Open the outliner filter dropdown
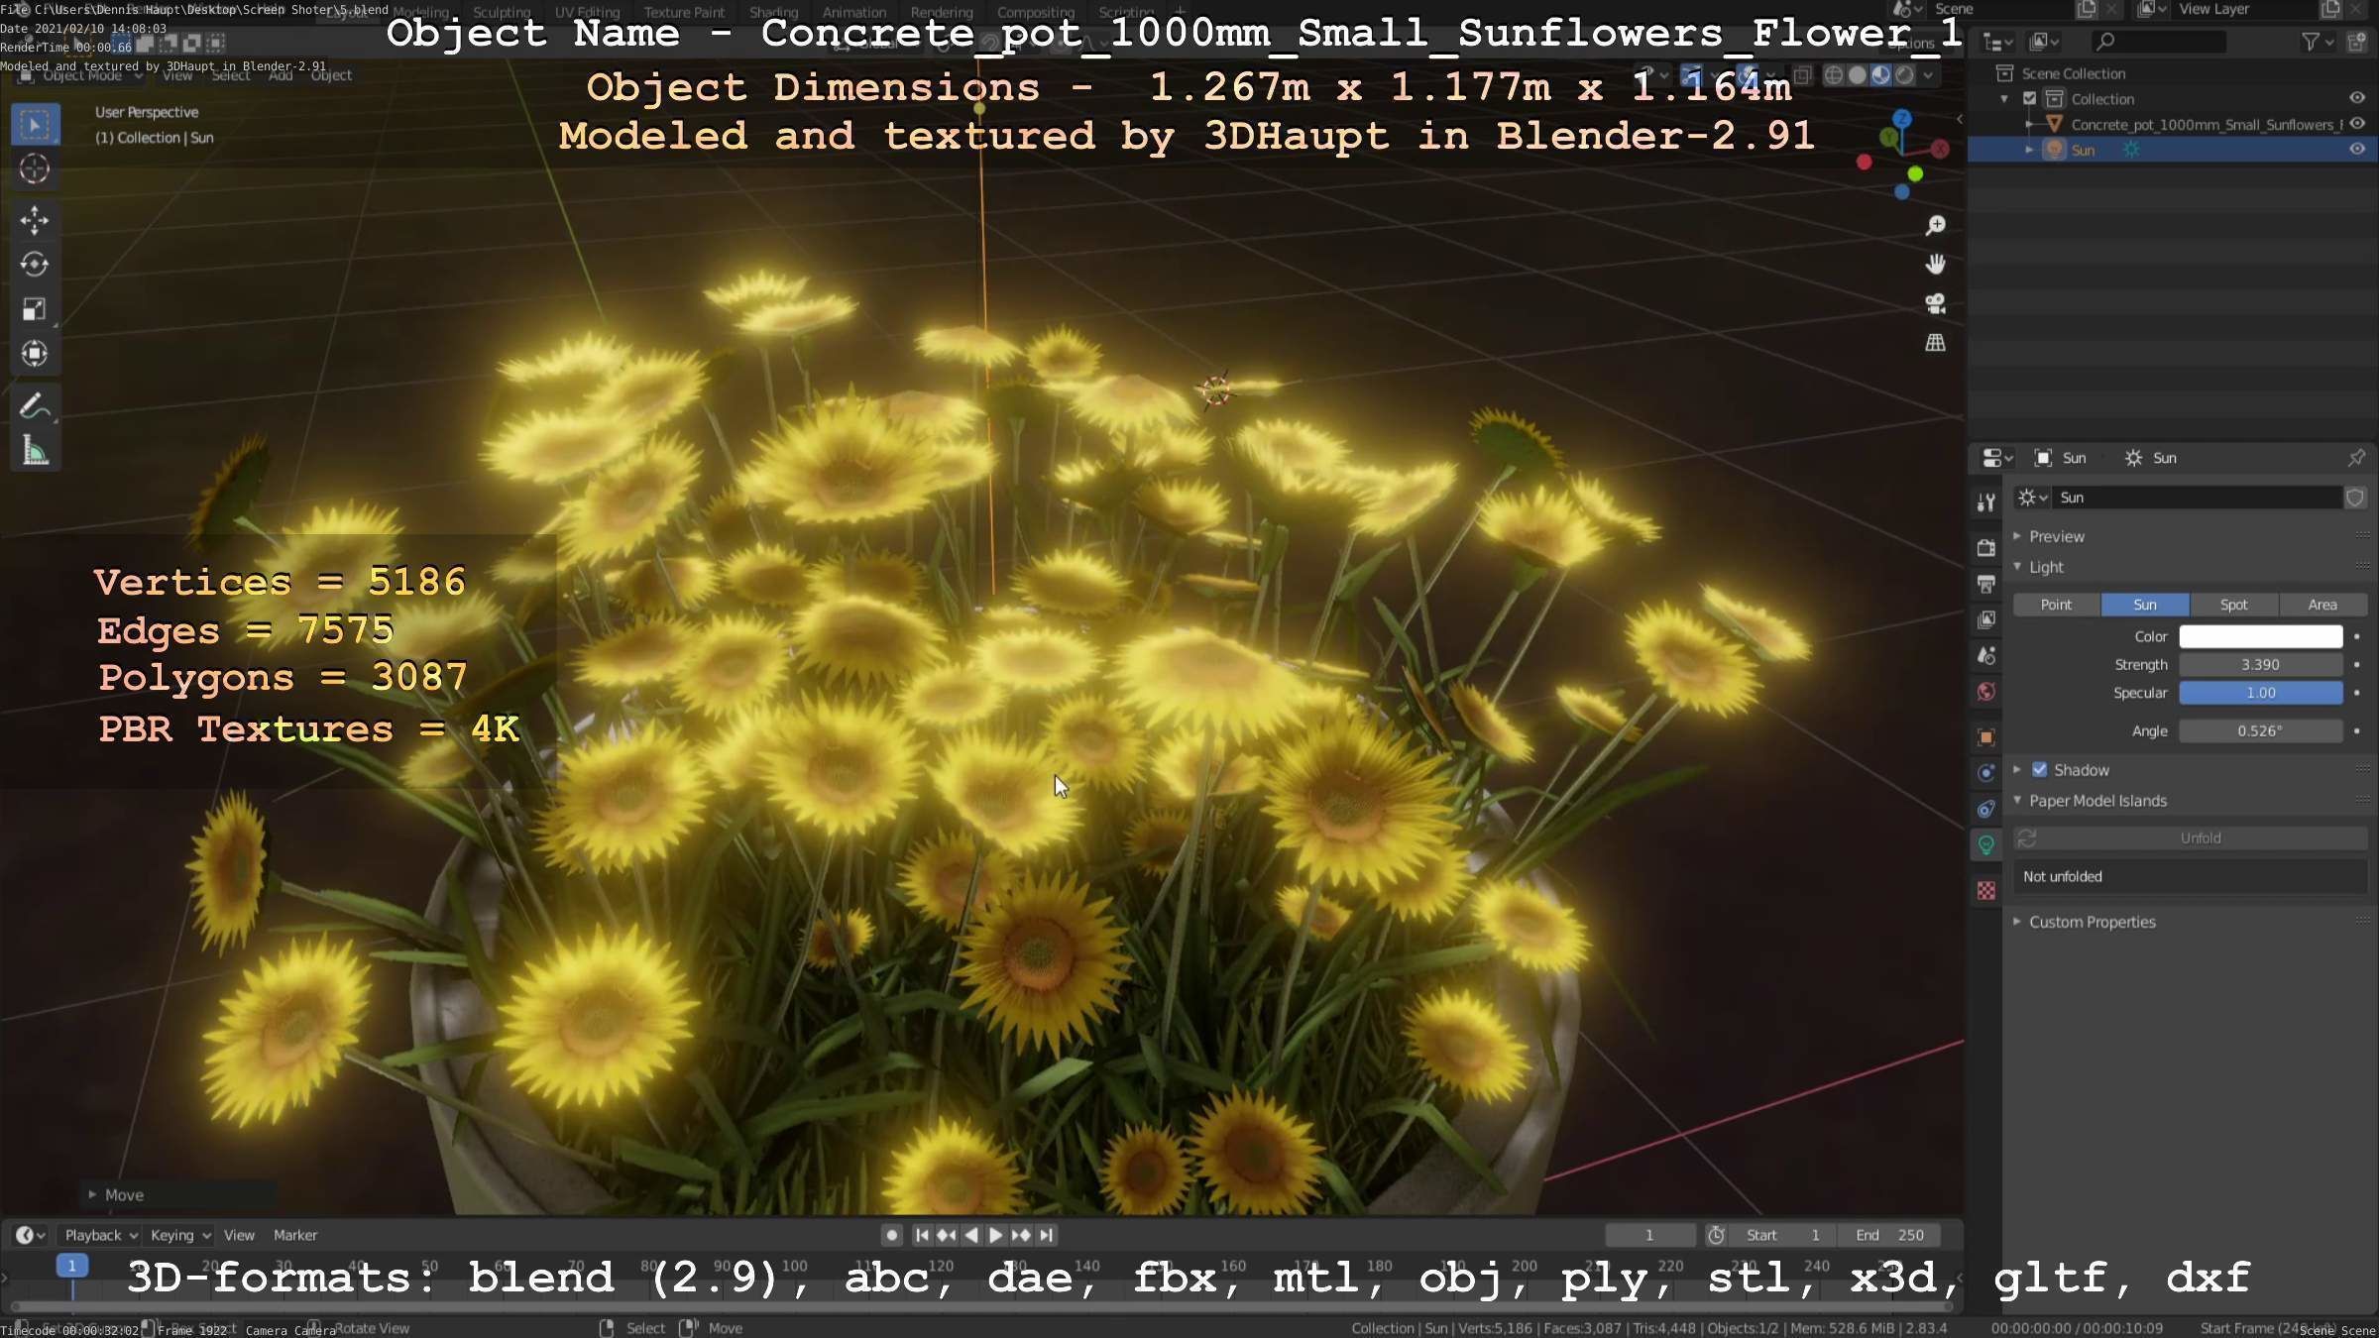This screenshot has height=1338, width=2379. click(2319, 42)
